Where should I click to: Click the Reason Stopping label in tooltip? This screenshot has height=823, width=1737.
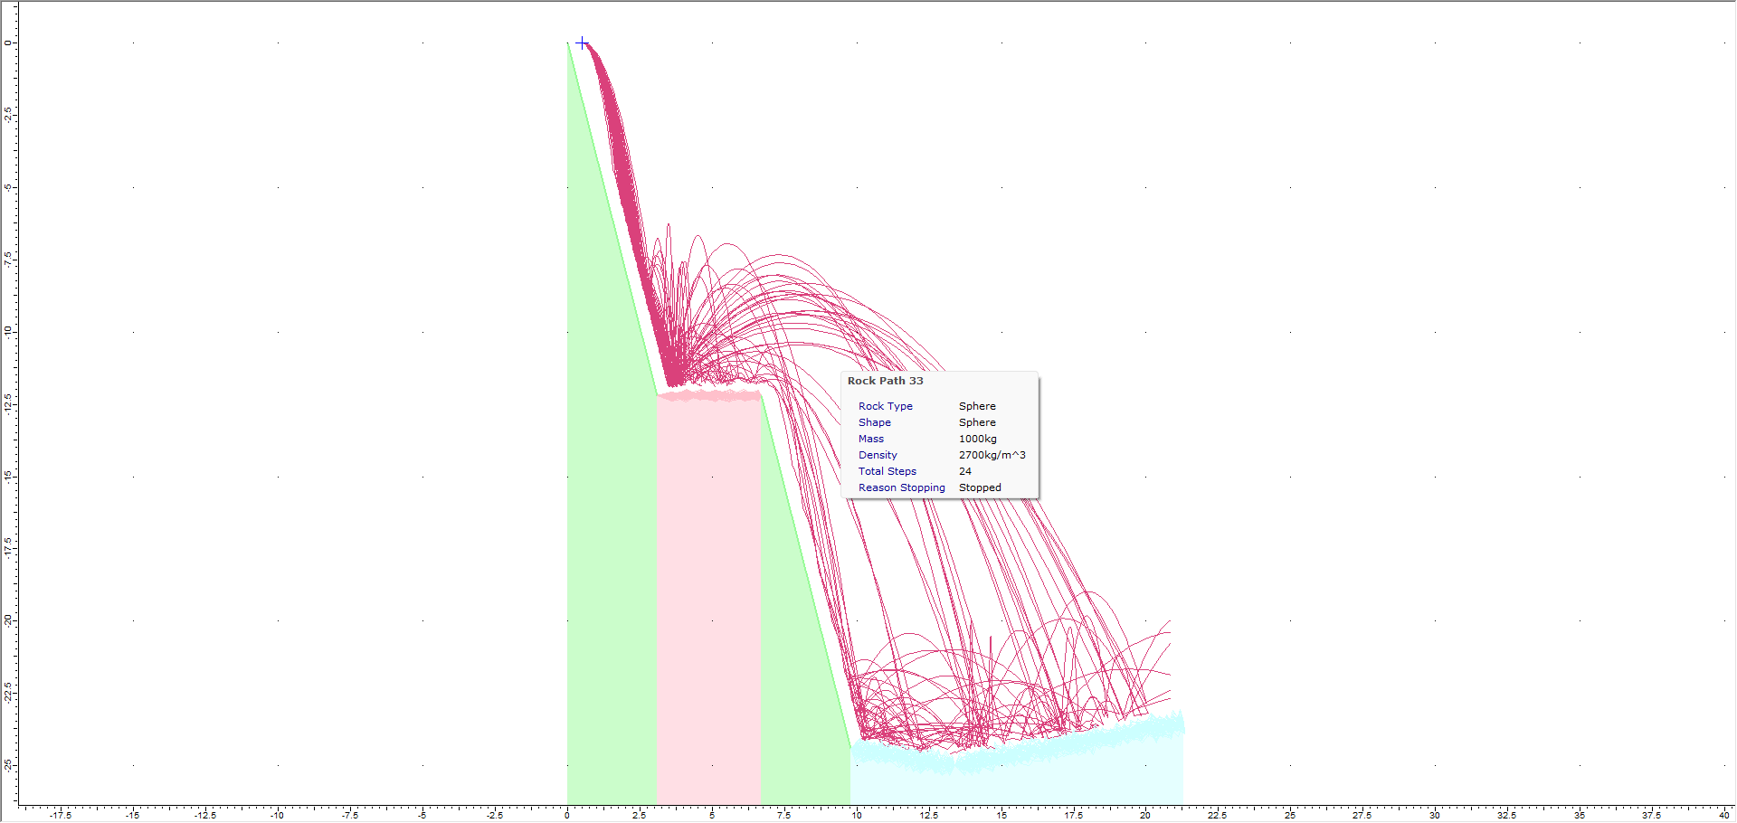901,487
